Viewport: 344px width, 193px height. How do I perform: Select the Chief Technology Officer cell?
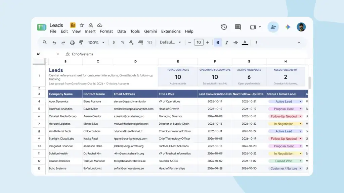coord(178,139)
